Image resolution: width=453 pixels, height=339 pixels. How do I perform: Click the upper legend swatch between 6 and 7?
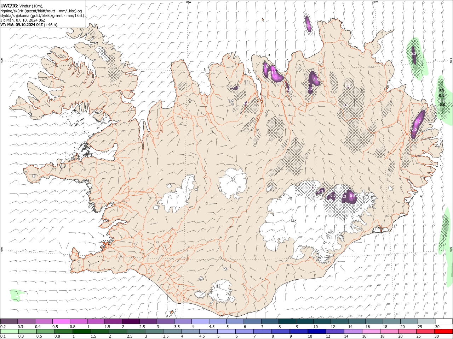pos(252,321)
